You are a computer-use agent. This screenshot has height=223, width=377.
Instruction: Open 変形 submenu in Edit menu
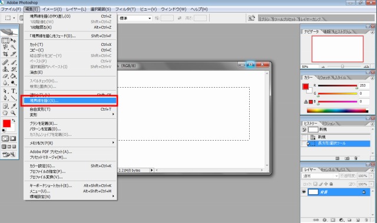click(70, 115)
